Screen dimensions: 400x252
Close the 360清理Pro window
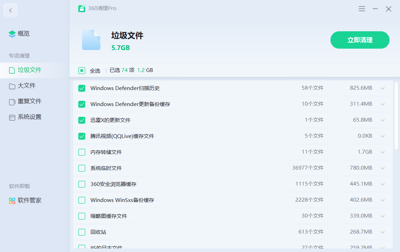(389, 9)
